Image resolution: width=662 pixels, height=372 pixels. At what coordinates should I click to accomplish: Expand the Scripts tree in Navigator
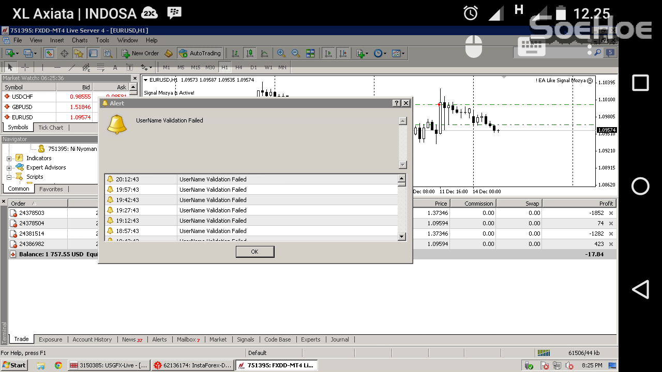coord(9,177)
